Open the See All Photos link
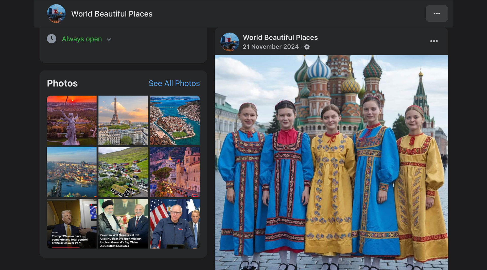The height and width of the screenshot is (270, 487). coord(174,83)
